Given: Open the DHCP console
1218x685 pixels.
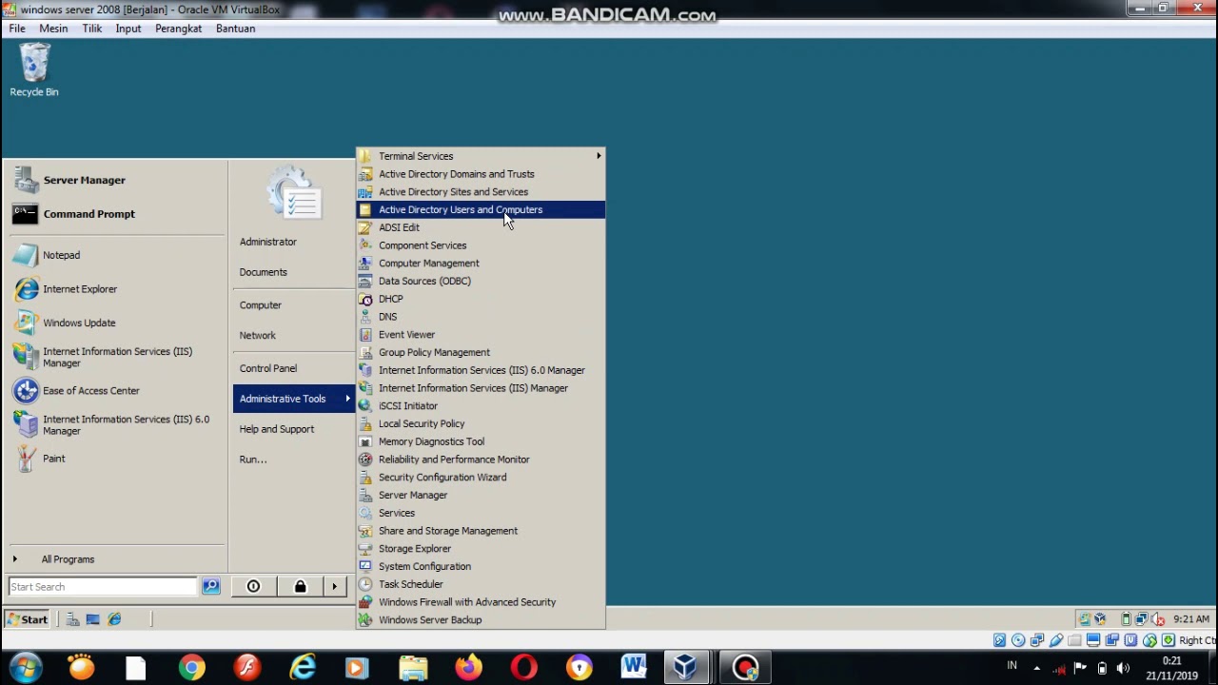Looking at the screenshot, I should pyautogui.click(x=481, y=299).
